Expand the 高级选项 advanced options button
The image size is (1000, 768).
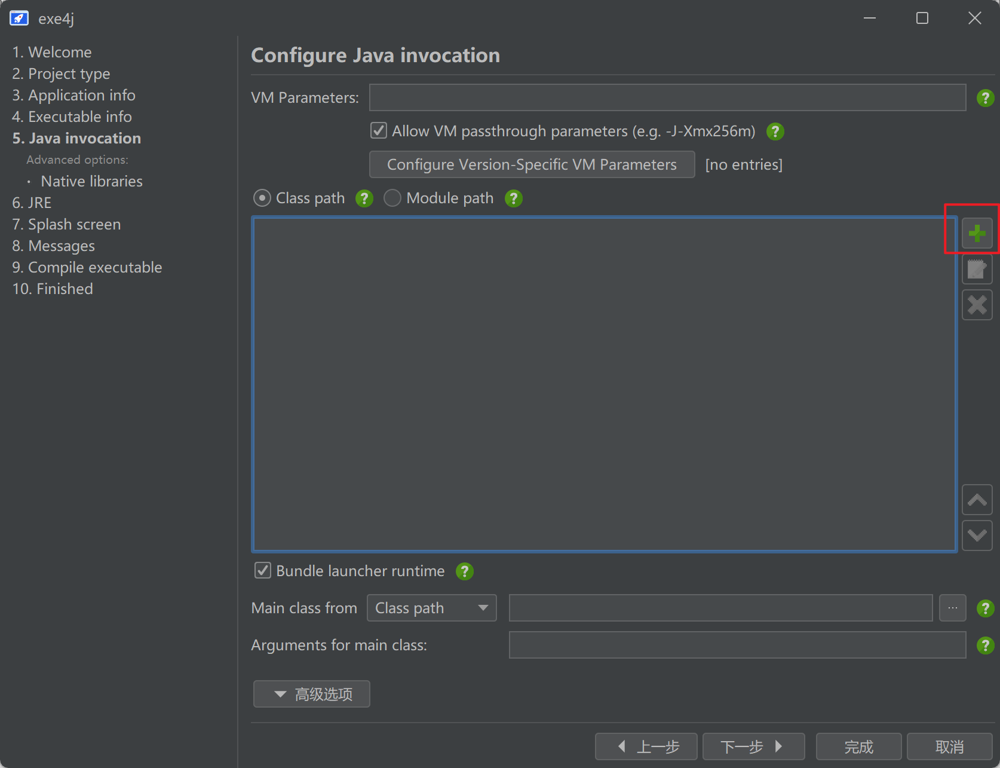[x=312, y=694]
